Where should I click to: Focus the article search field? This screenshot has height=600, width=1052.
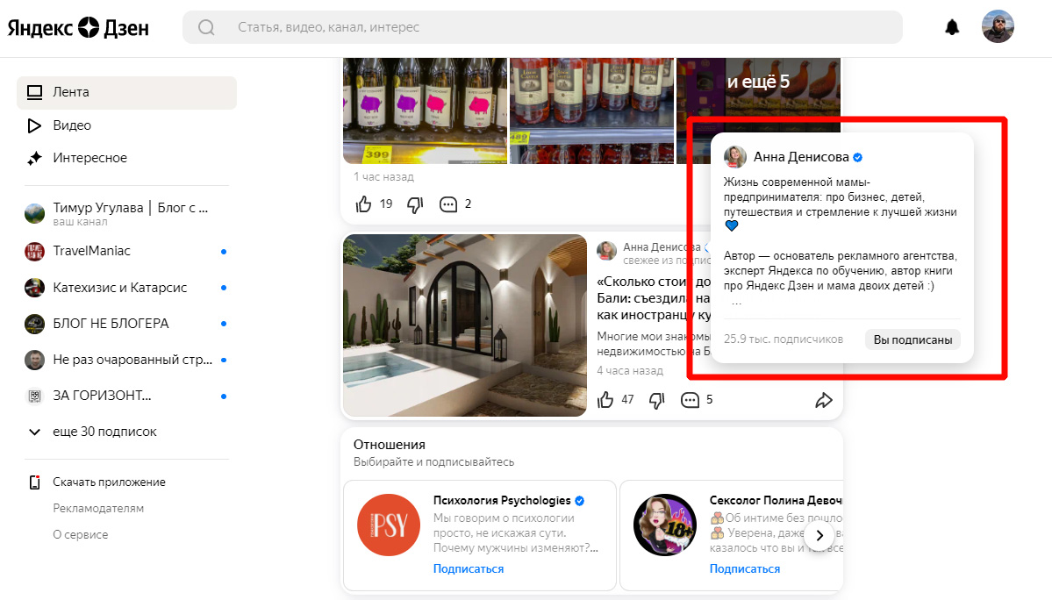542,27
